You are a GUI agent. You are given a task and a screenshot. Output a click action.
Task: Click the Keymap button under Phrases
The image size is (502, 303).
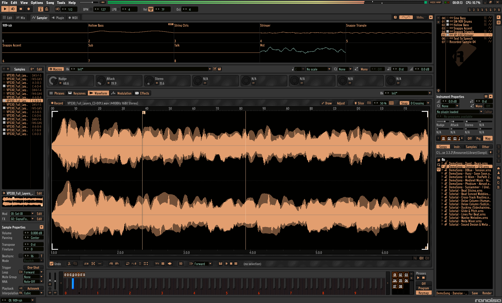(x=424, y=293)
